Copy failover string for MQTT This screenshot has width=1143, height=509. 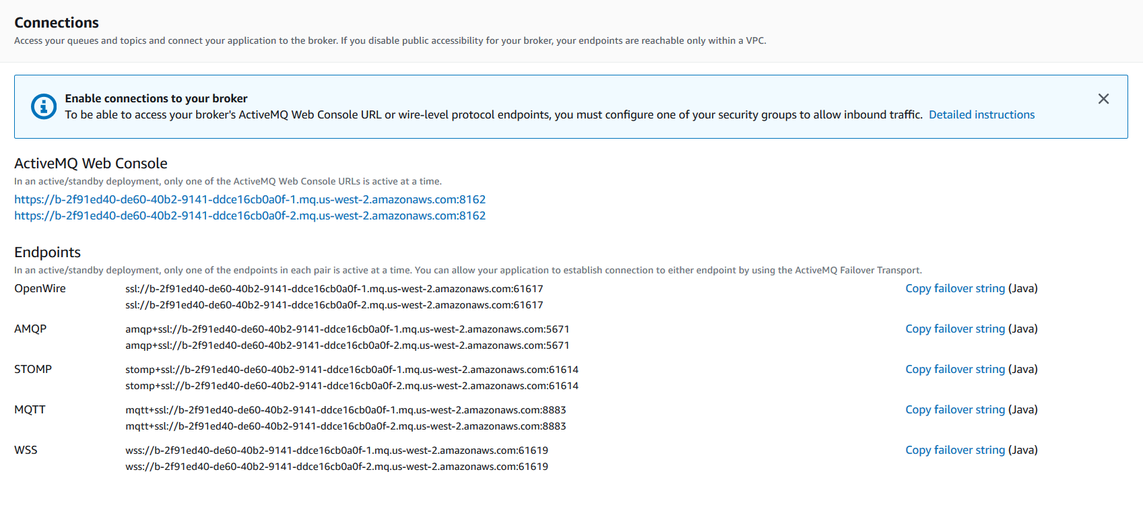954,410
